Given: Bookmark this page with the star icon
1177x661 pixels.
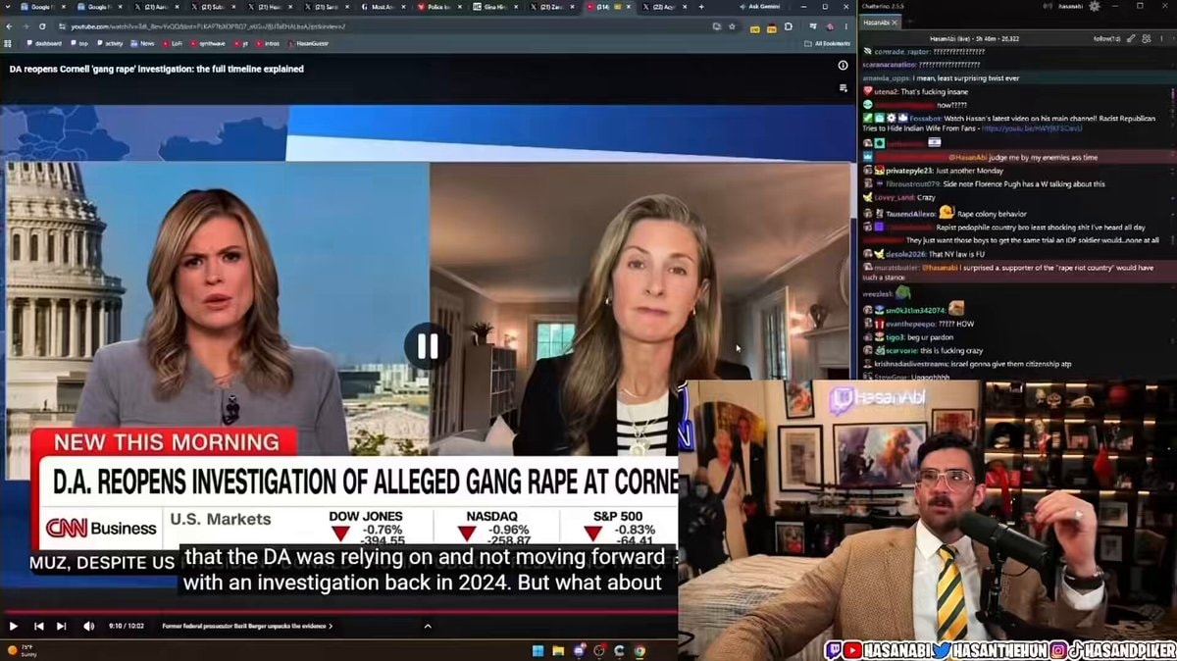Looking at the screenshot, I should tap(732, 26).
